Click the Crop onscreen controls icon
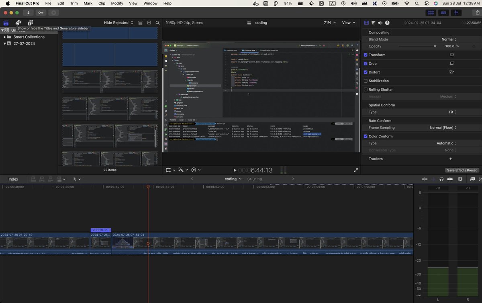482x303 pixels. click(x=452, y=63)
